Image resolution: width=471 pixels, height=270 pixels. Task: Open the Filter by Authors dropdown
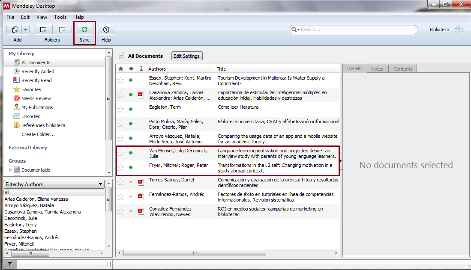pos(54,184)
